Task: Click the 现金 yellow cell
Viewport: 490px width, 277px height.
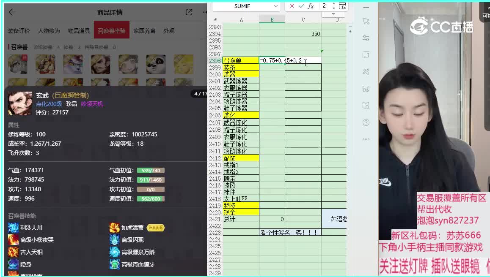Action: click(x=241, y=212)
